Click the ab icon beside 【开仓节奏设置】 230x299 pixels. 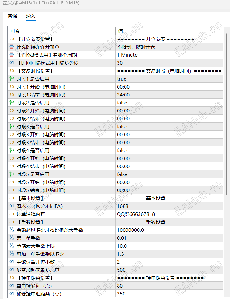12,39
